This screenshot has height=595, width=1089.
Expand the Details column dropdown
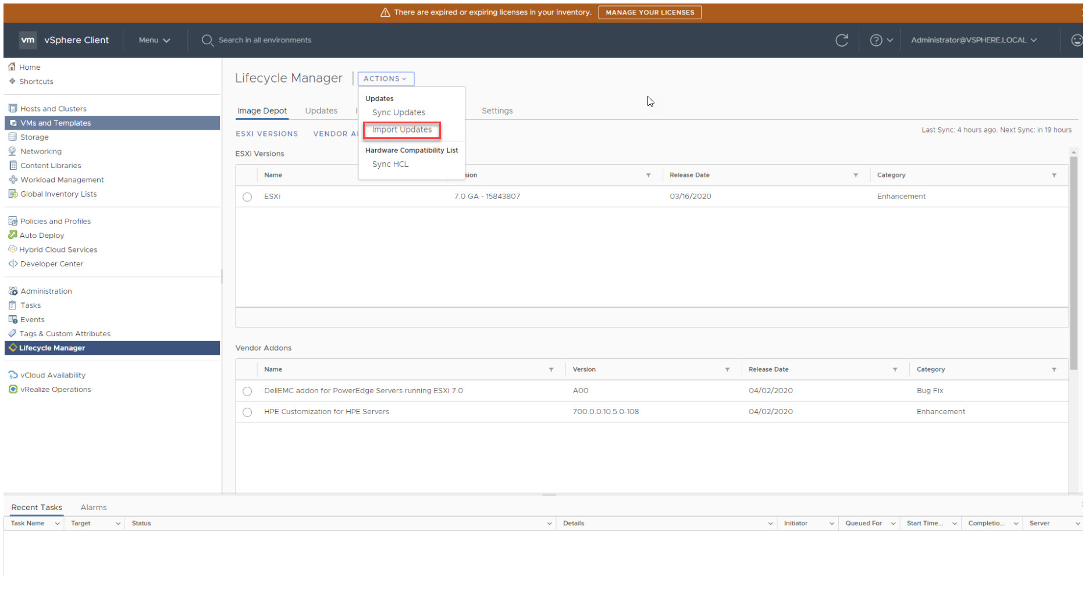pyautogui.click(x=770, y=524)
